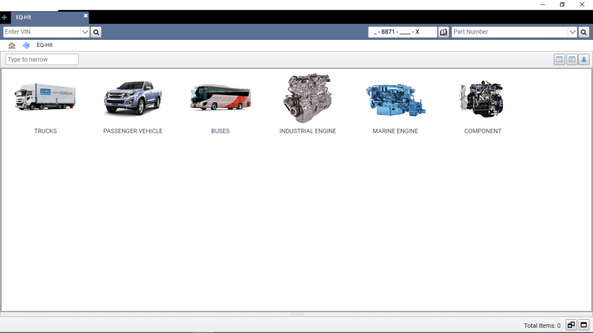Screen dimensions: 593x333
Task: Toggle the single window view icon
Action: click(x=584, y=325)
